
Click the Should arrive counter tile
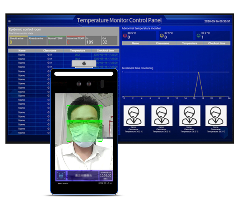[x=18, y=40]
